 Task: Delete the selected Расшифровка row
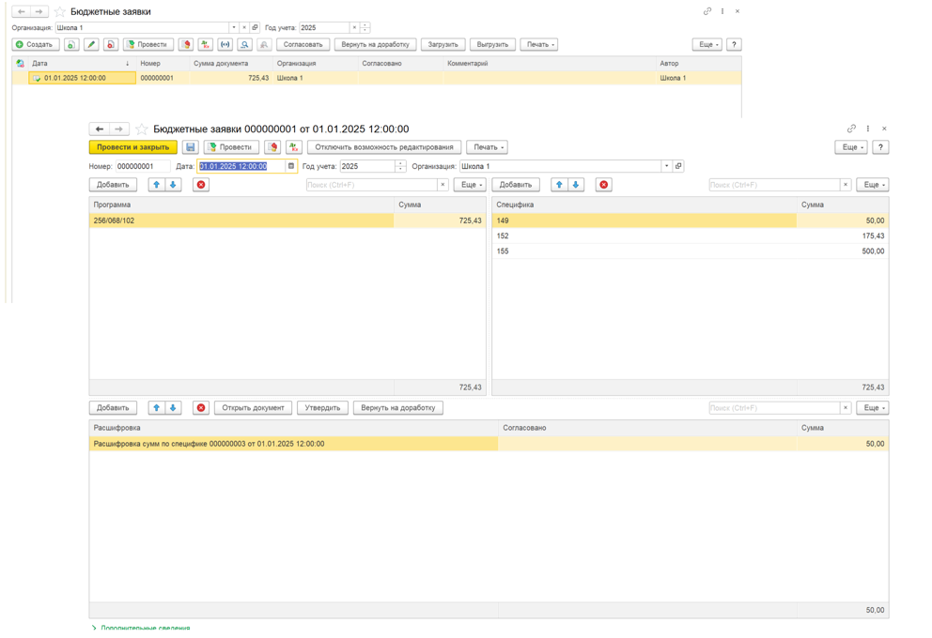201,408
